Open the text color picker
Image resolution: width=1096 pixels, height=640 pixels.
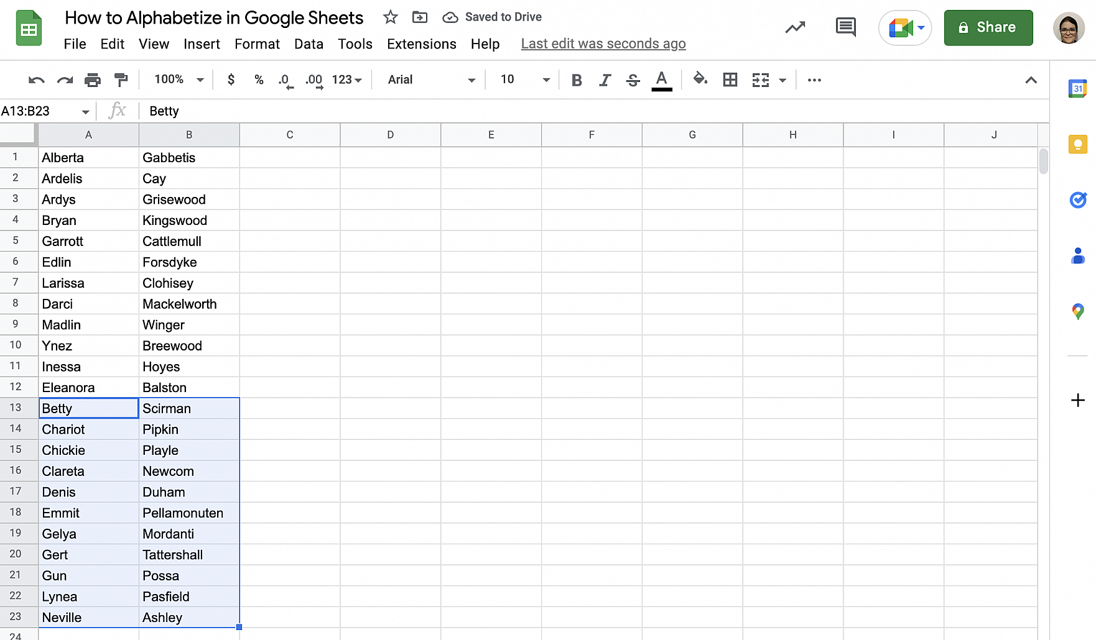point(662,80)
